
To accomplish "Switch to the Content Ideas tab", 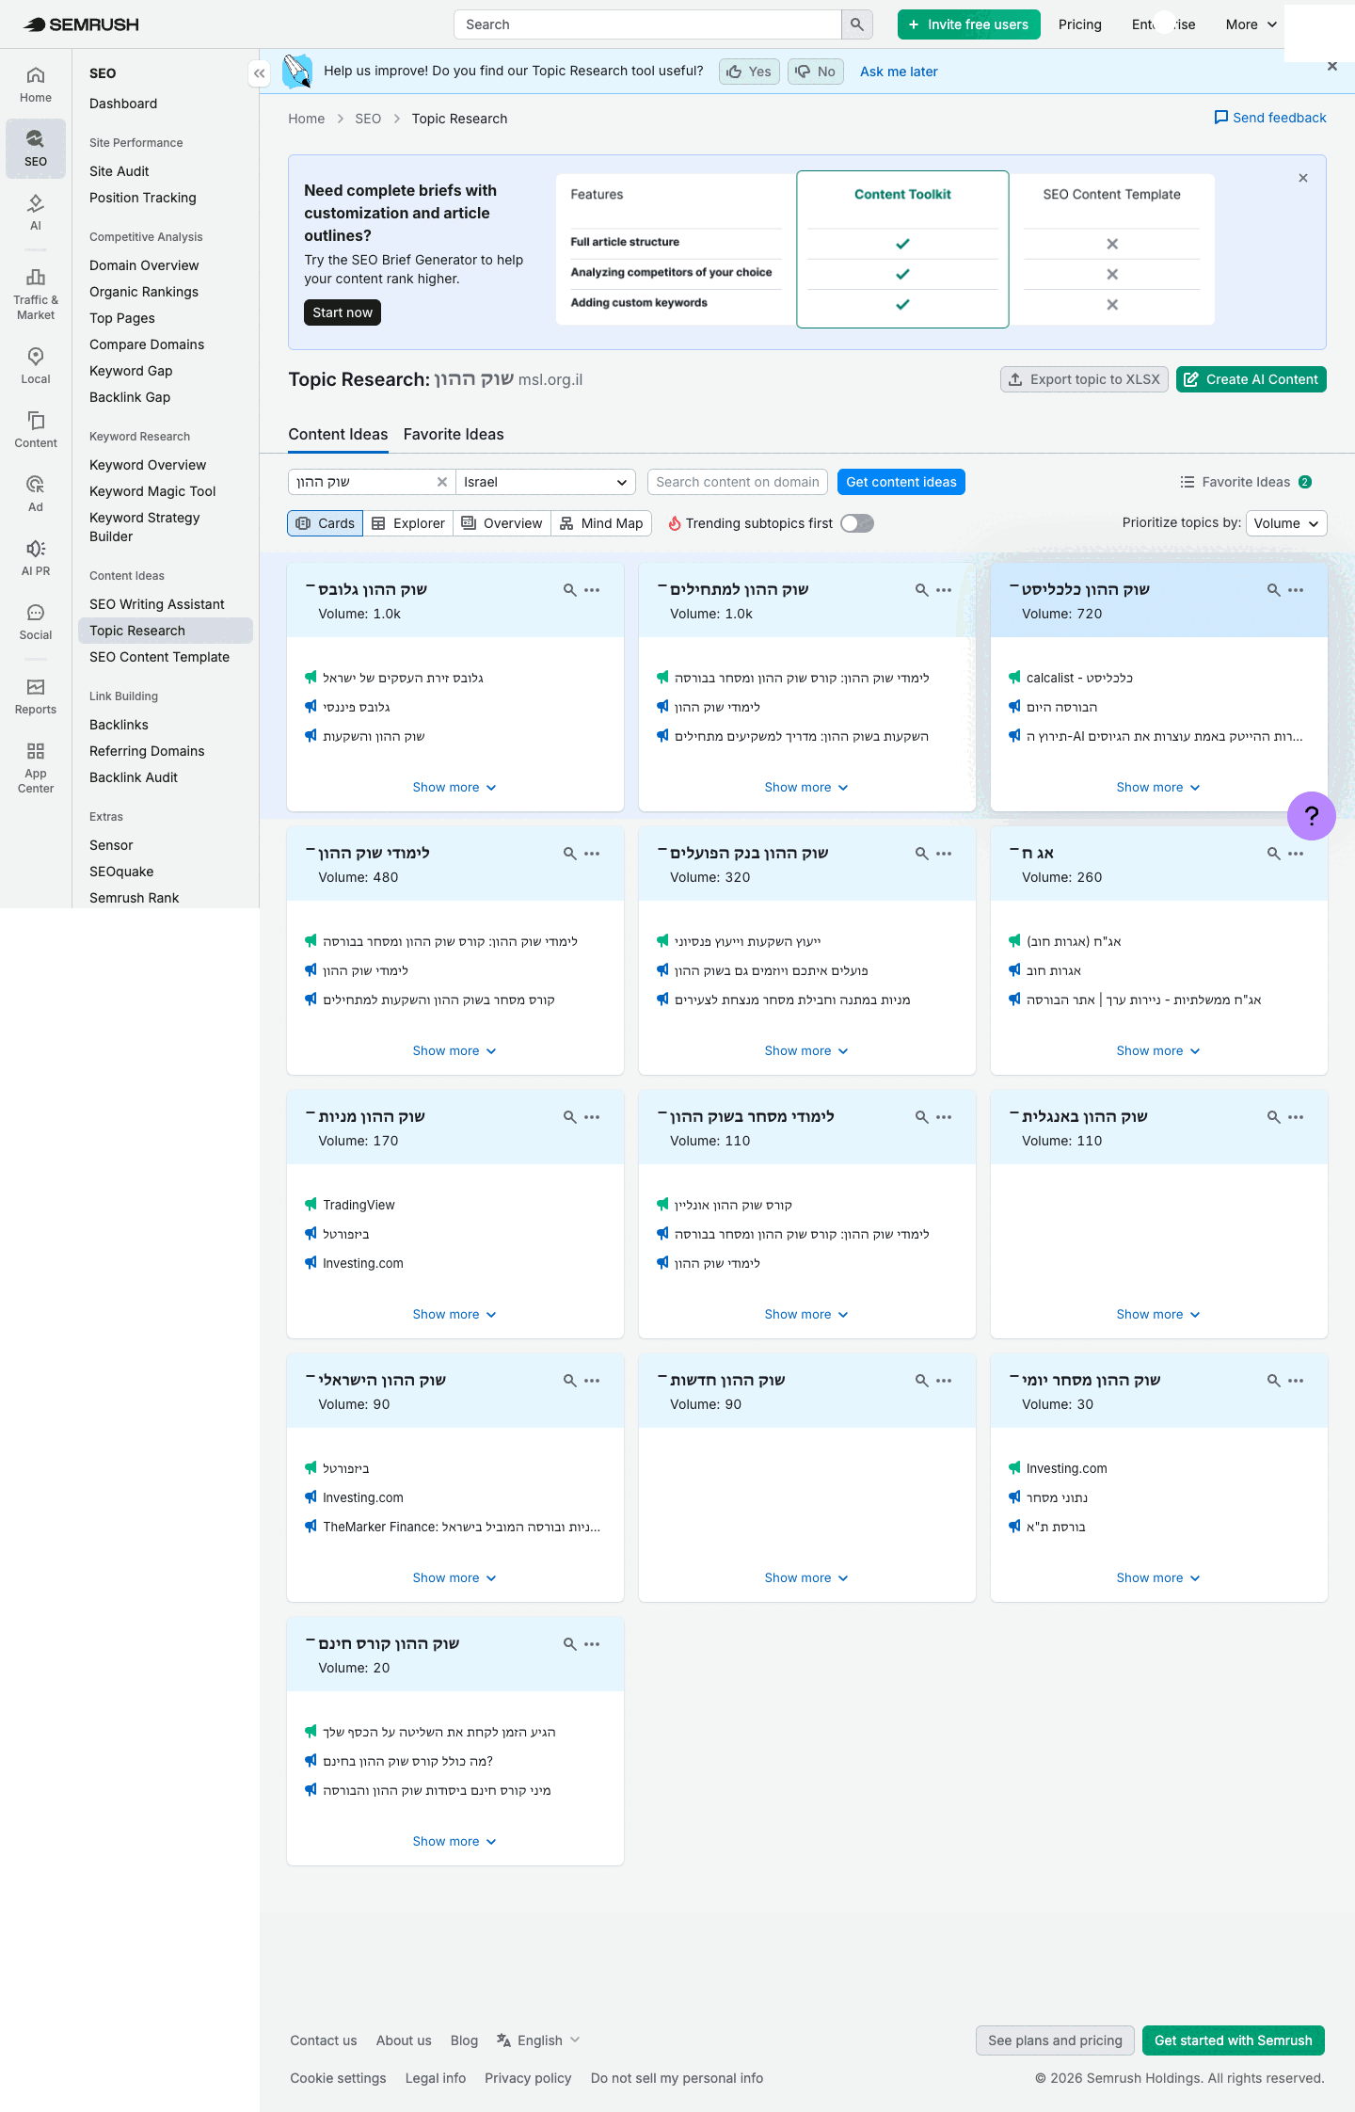I will (338, 434).
